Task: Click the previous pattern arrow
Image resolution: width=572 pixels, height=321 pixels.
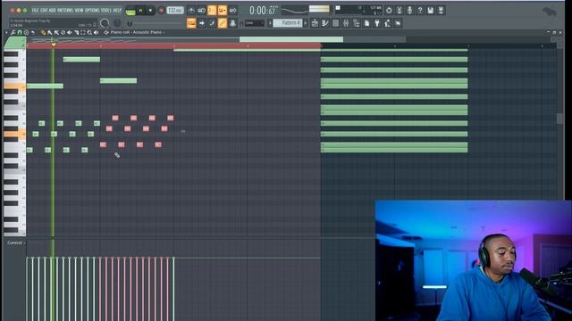Action: click(x=270, y=23)
